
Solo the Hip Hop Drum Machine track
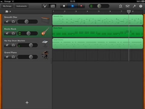[13, 45]
